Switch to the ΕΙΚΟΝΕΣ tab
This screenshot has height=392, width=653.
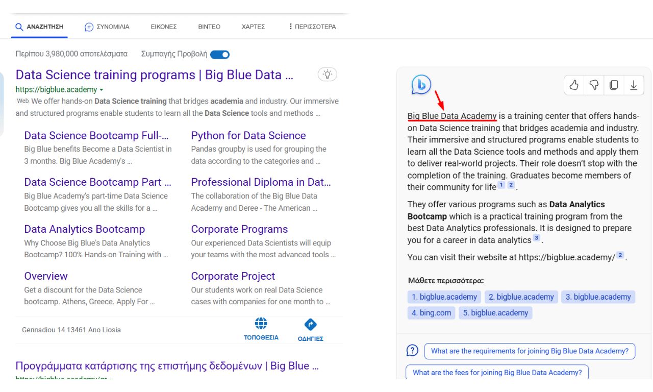(164, 27)
